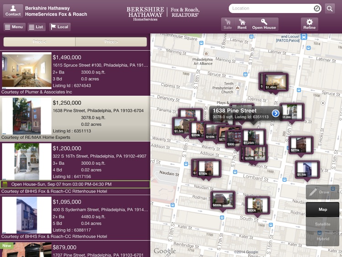Tap the Open House Sun Sep 07 banner
The width and height of the screenshot is (342, 257).
(75, 184)
